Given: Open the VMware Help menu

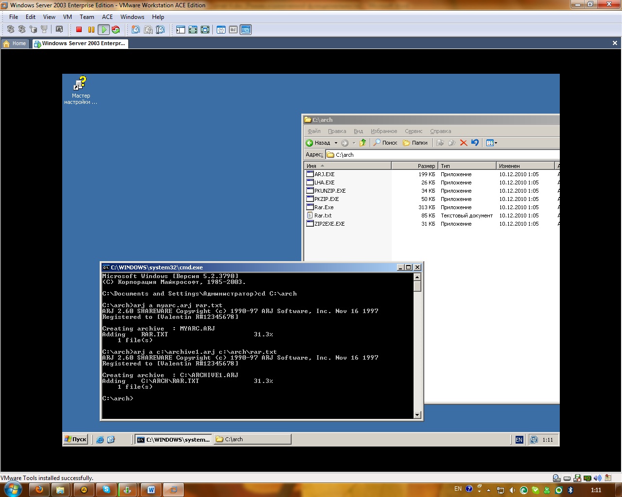Looking at the screenshot, I should [x=158, y=17].
